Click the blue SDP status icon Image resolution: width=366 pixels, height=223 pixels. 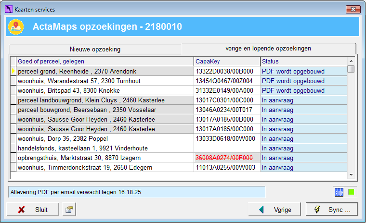339,192
